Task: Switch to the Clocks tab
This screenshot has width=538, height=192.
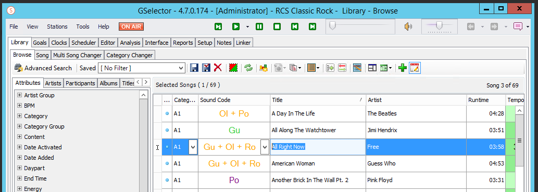Action: point(59,43)
